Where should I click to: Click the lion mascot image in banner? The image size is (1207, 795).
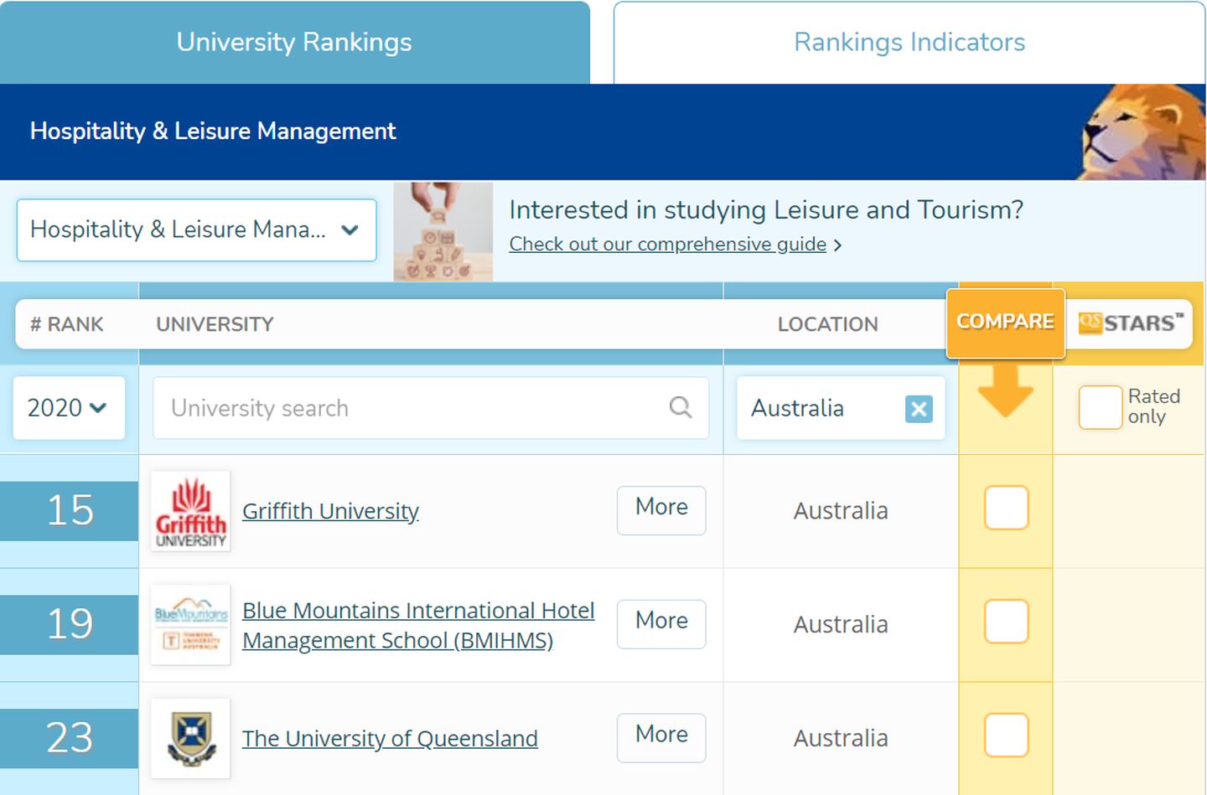1142,132
